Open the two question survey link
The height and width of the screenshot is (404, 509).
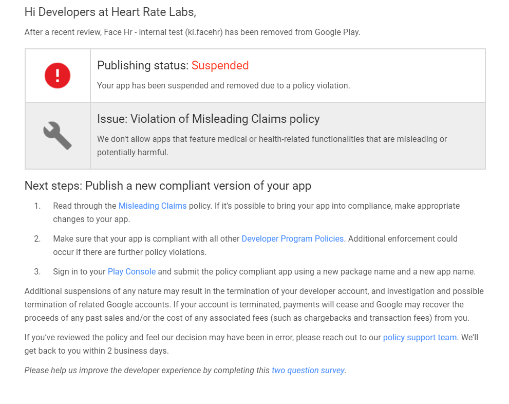point(308,370)
